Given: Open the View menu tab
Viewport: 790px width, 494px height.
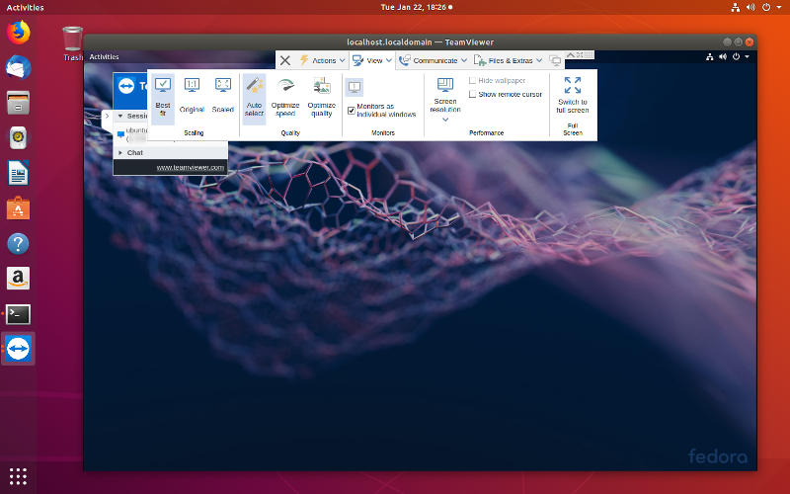Looking at the screenshot, I should tap(372, 60).
